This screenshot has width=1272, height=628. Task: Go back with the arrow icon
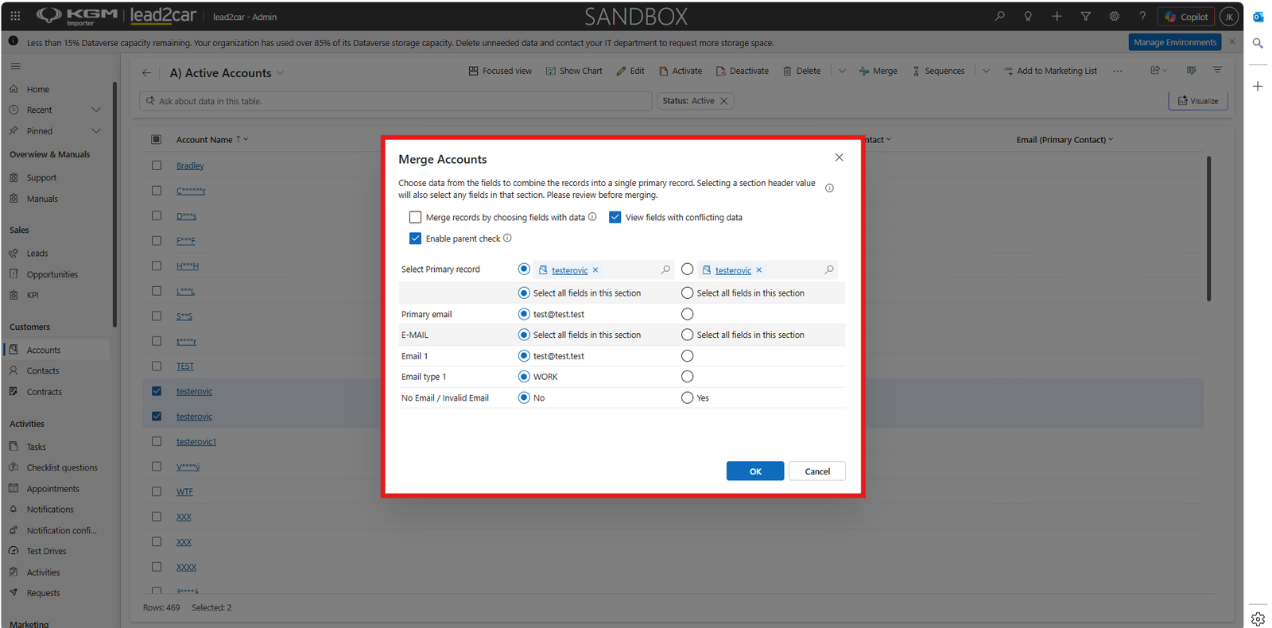146,72
